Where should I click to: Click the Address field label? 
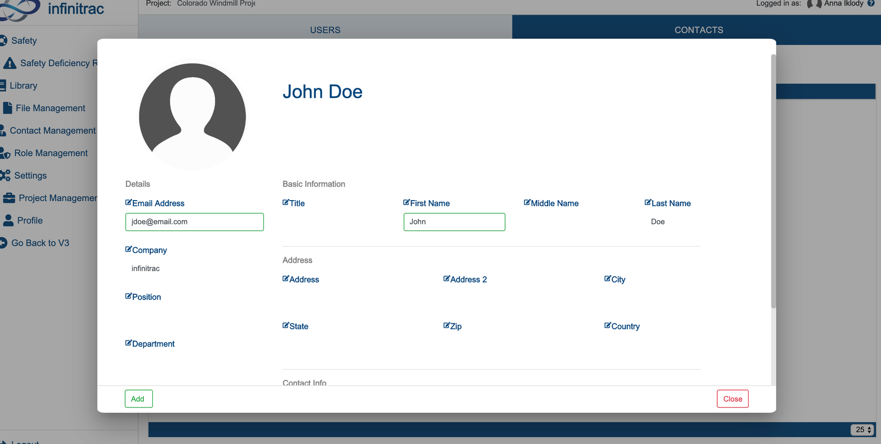304,280
